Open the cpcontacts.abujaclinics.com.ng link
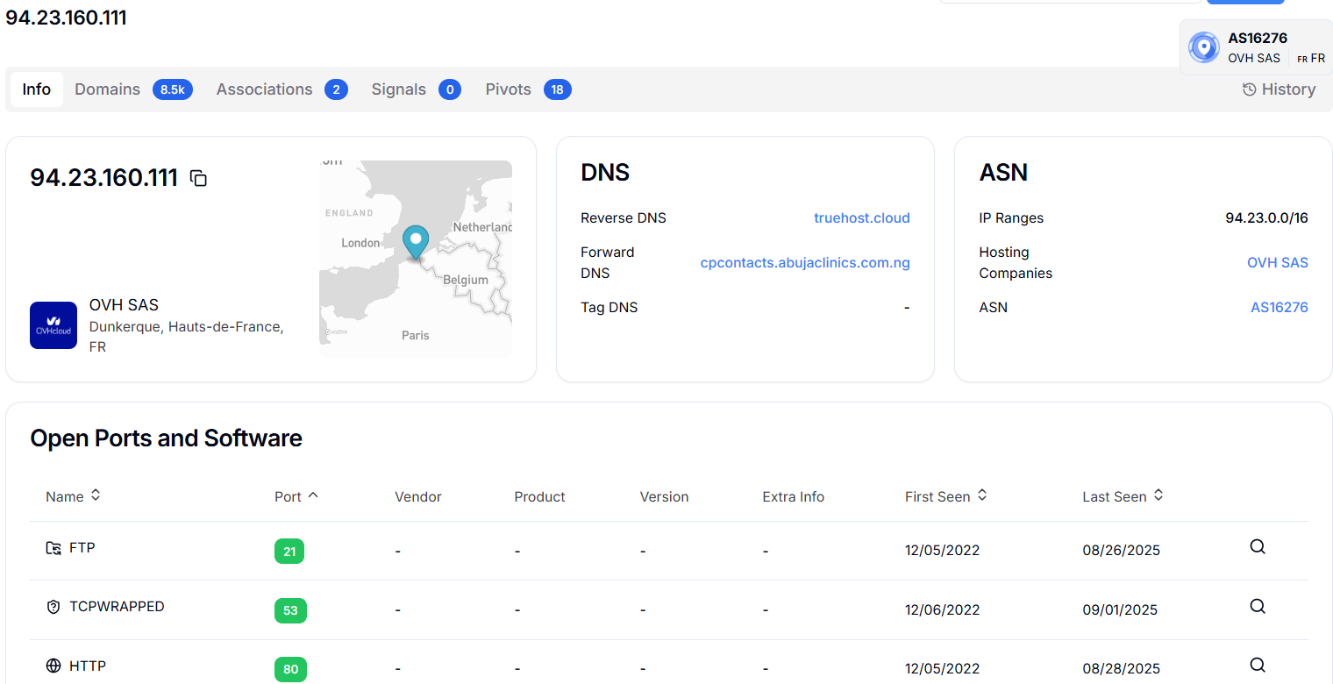Screen dimensions: 1333x684 pyautogui.click(x=805, y=263)
